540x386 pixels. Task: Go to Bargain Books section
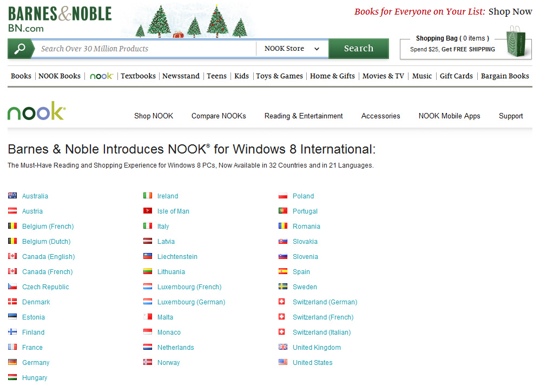[505, 76]
